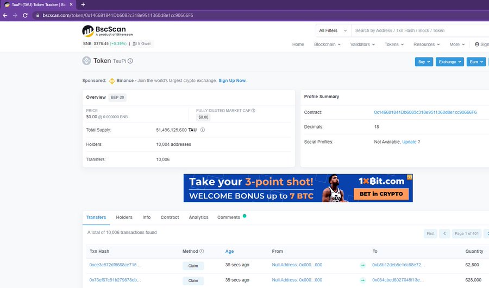Click the BEP-20 badge in Overview
489x288 pixels.
pos(117,98)
